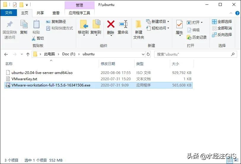Image resolution: width=241 pixels, height=164 pixels.
Task: Open History (历史记录)
Action: (197, 37)
